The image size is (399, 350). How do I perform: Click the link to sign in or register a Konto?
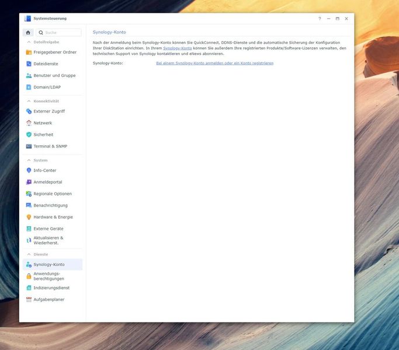pos(215,63)
